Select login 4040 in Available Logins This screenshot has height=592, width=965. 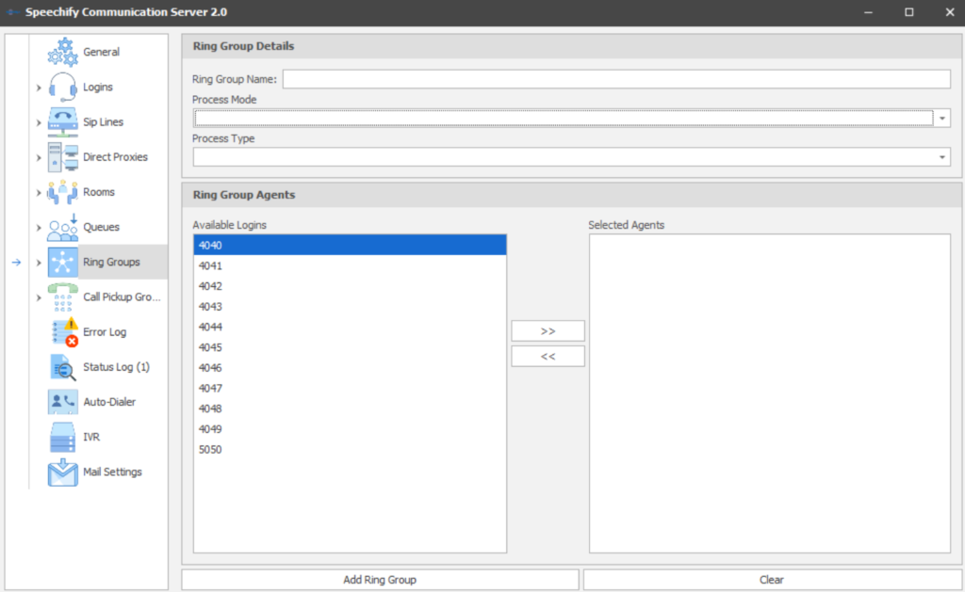[351, 246]
